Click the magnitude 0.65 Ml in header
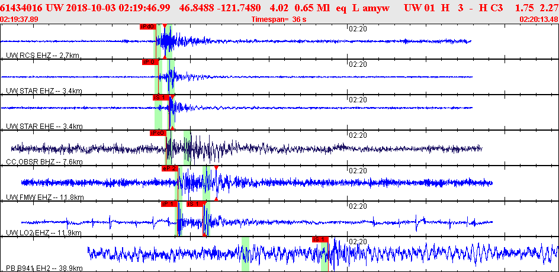559x272 pixels. [x=314, y=8]
